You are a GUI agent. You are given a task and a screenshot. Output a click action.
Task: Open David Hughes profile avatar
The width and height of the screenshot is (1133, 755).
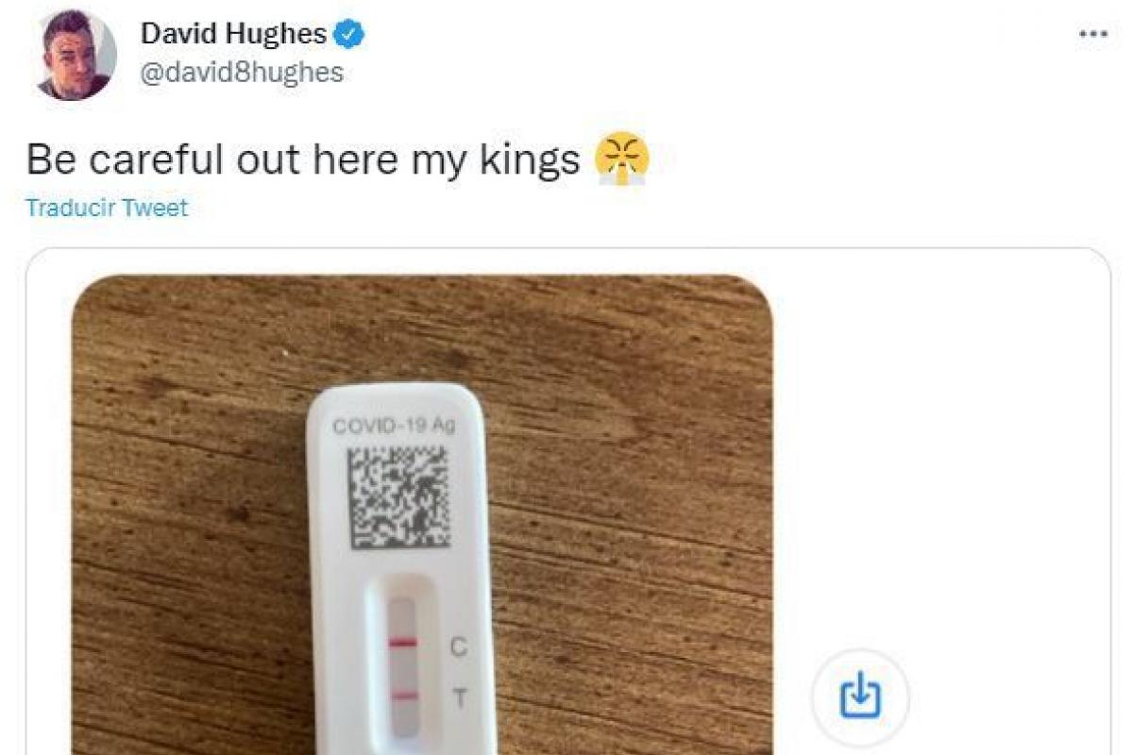point(77,56)
